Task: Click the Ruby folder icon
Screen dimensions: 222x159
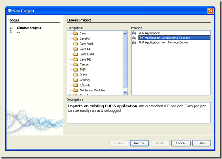Action: click(75, 75)
